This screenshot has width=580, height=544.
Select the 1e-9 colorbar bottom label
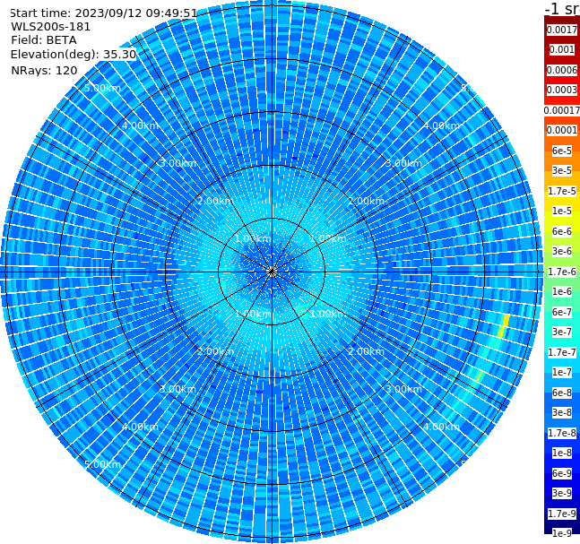pyautogui.click(x=562, y=533)
